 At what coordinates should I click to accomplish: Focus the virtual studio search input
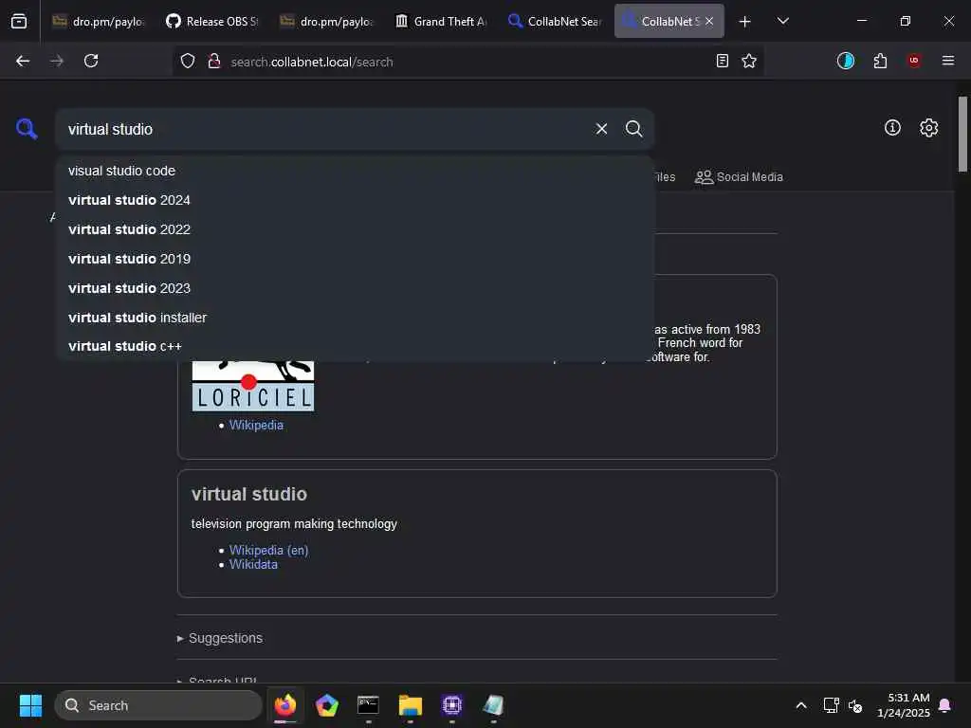(x=327, y=129)
